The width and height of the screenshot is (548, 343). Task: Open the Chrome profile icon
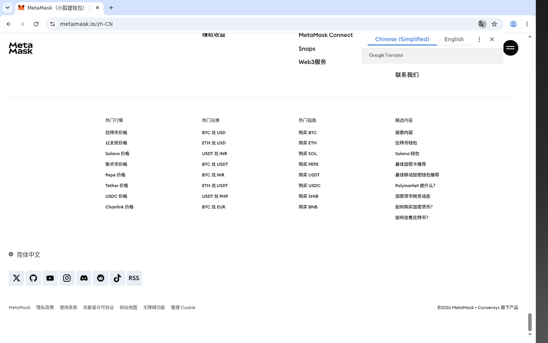513,24
